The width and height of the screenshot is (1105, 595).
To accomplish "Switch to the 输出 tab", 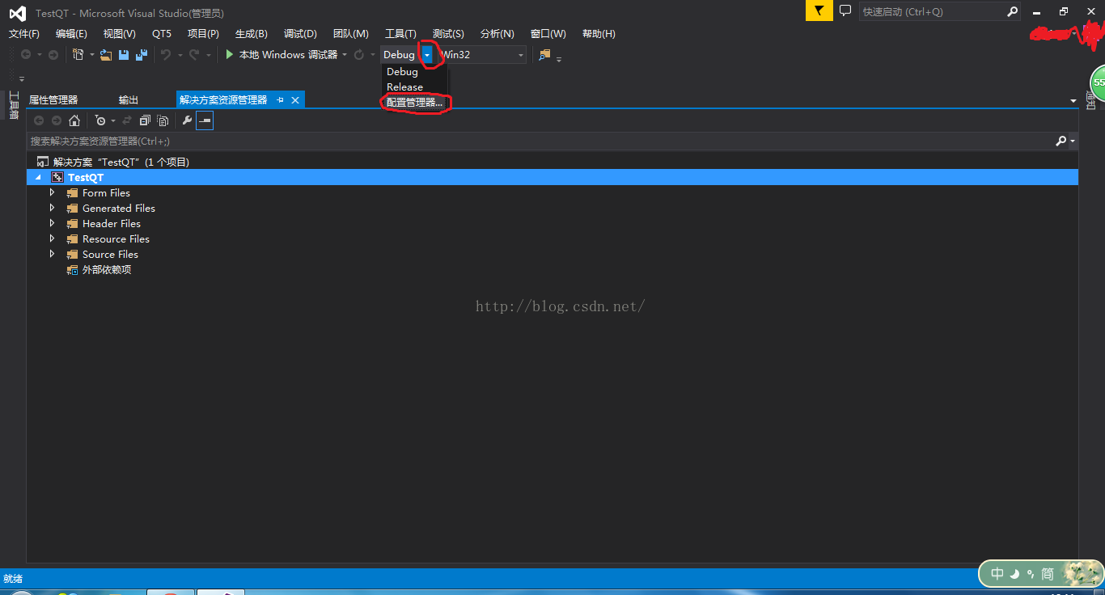I will (129, 99).
